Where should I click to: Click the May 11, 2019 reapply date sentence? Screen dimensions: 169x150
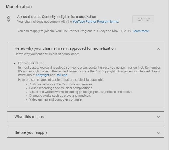pyautogui.click(x=75, y=31)
